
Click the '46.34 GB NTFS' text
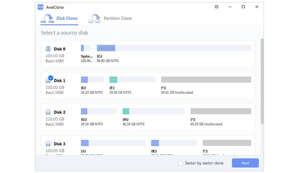coord(133,124)
